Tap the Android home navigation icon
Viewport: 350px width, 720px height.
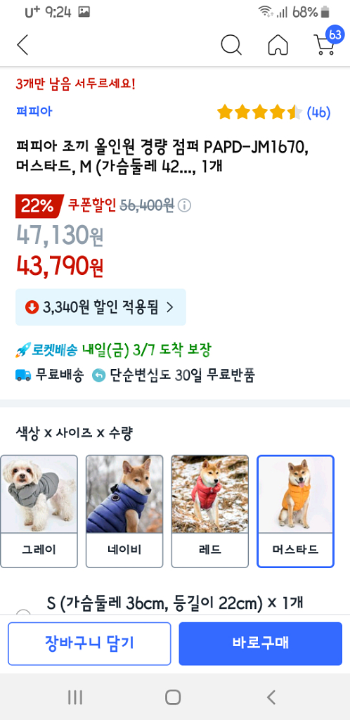[173, 697]
